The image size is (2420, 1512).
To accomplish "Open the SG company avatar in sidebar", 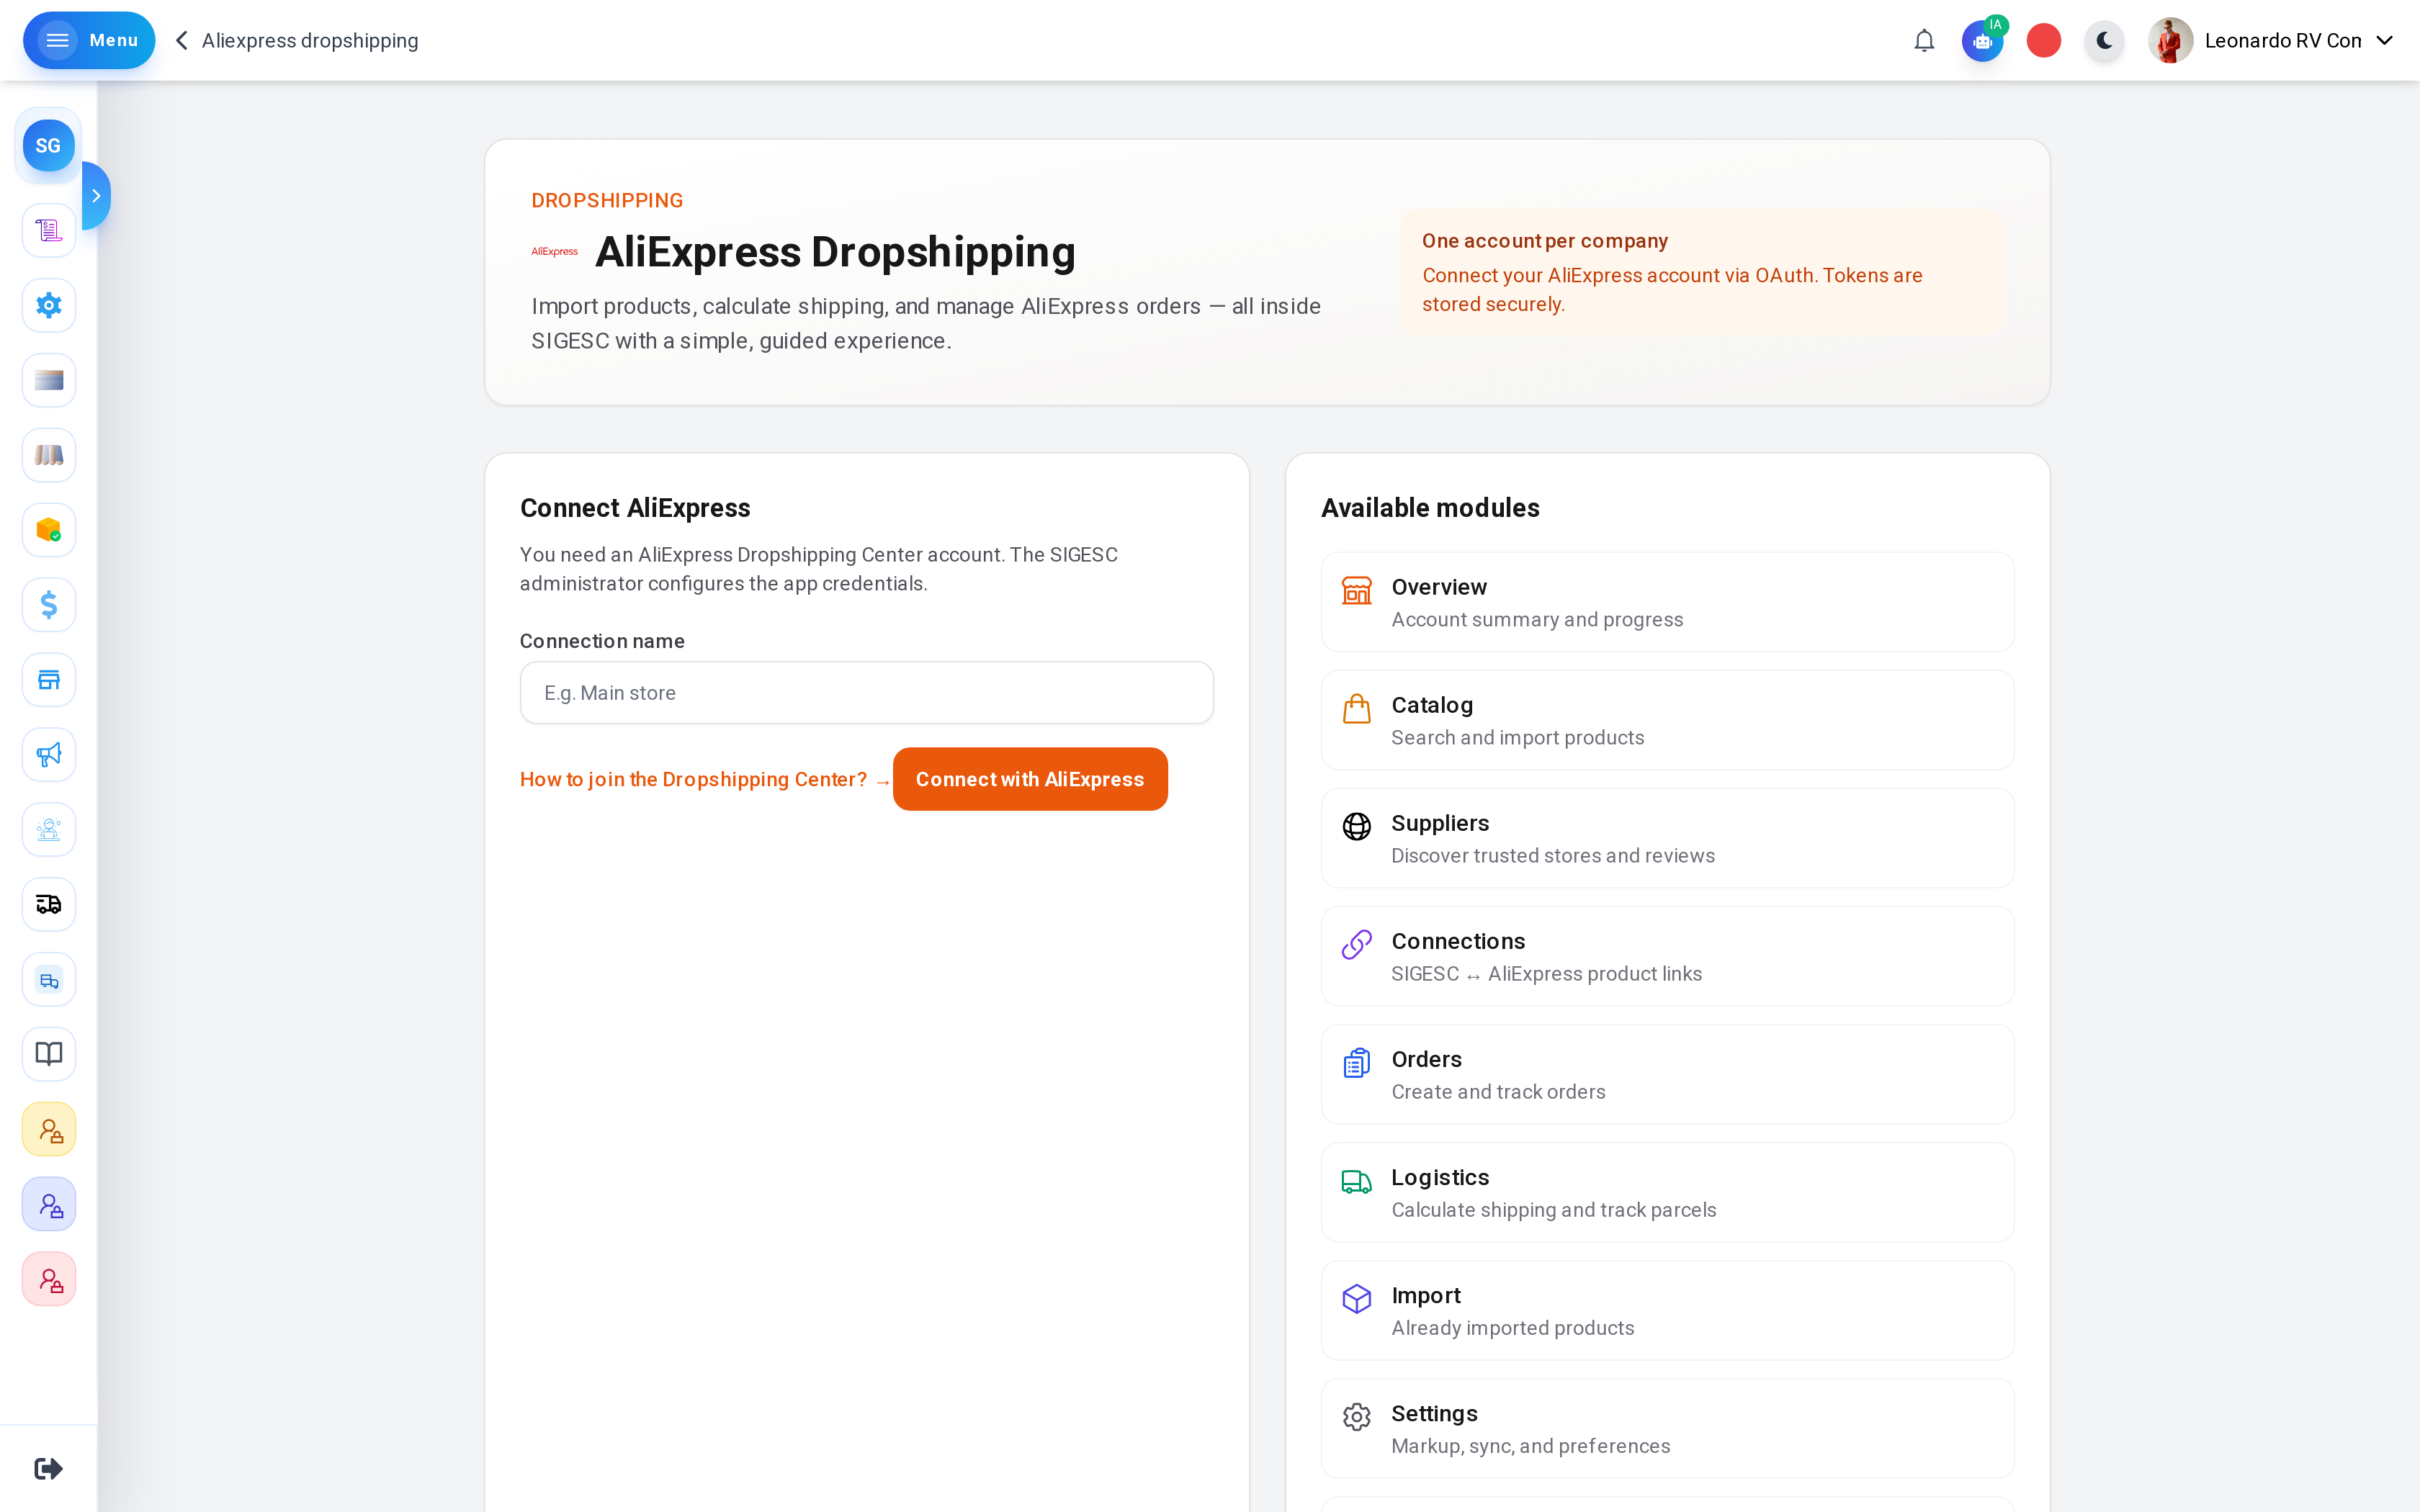I will tap(48, 146).
